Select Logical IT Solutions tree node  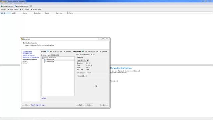pyautogui.click(x=50, y=58)
